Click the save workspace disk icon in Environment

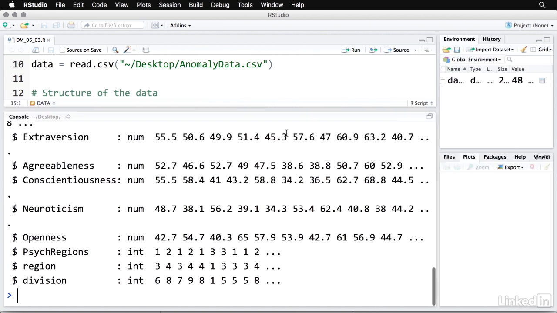point(457,50)
